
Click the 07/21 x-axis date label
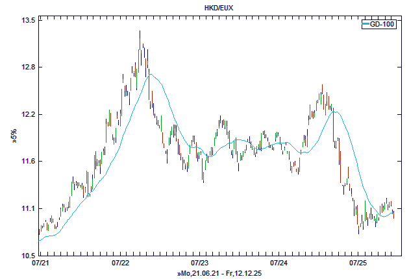[x=39, y=264]
